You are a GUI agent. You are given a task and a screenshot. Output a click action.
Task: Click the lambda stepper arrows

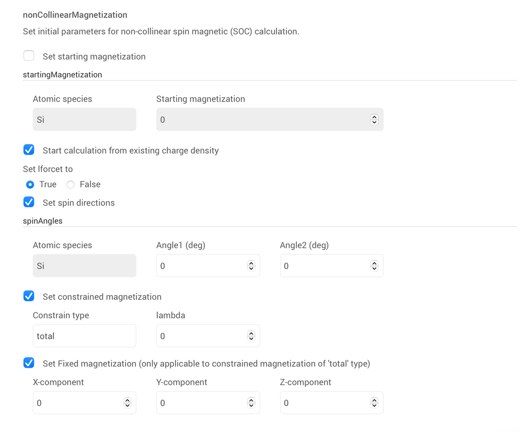pos(251,336)
